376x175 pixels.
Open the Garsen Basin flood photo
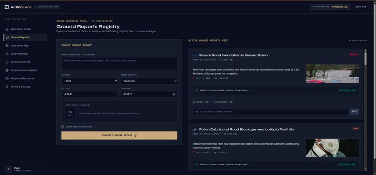pos(332,74)
